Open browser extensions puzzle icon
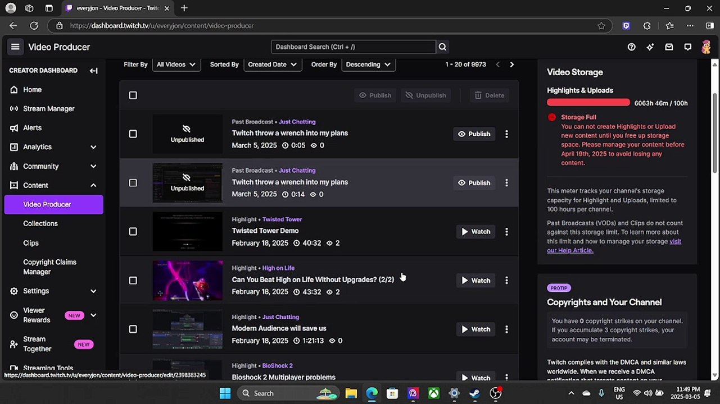The image size is (720, 404). click(x=647, y=26)
